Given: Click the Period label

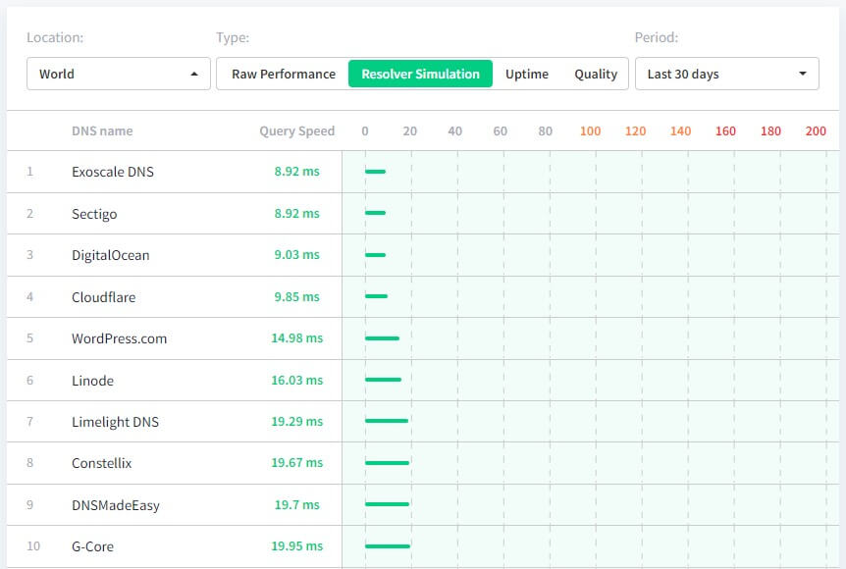Looking at the screenshot, I should point(657,37).
